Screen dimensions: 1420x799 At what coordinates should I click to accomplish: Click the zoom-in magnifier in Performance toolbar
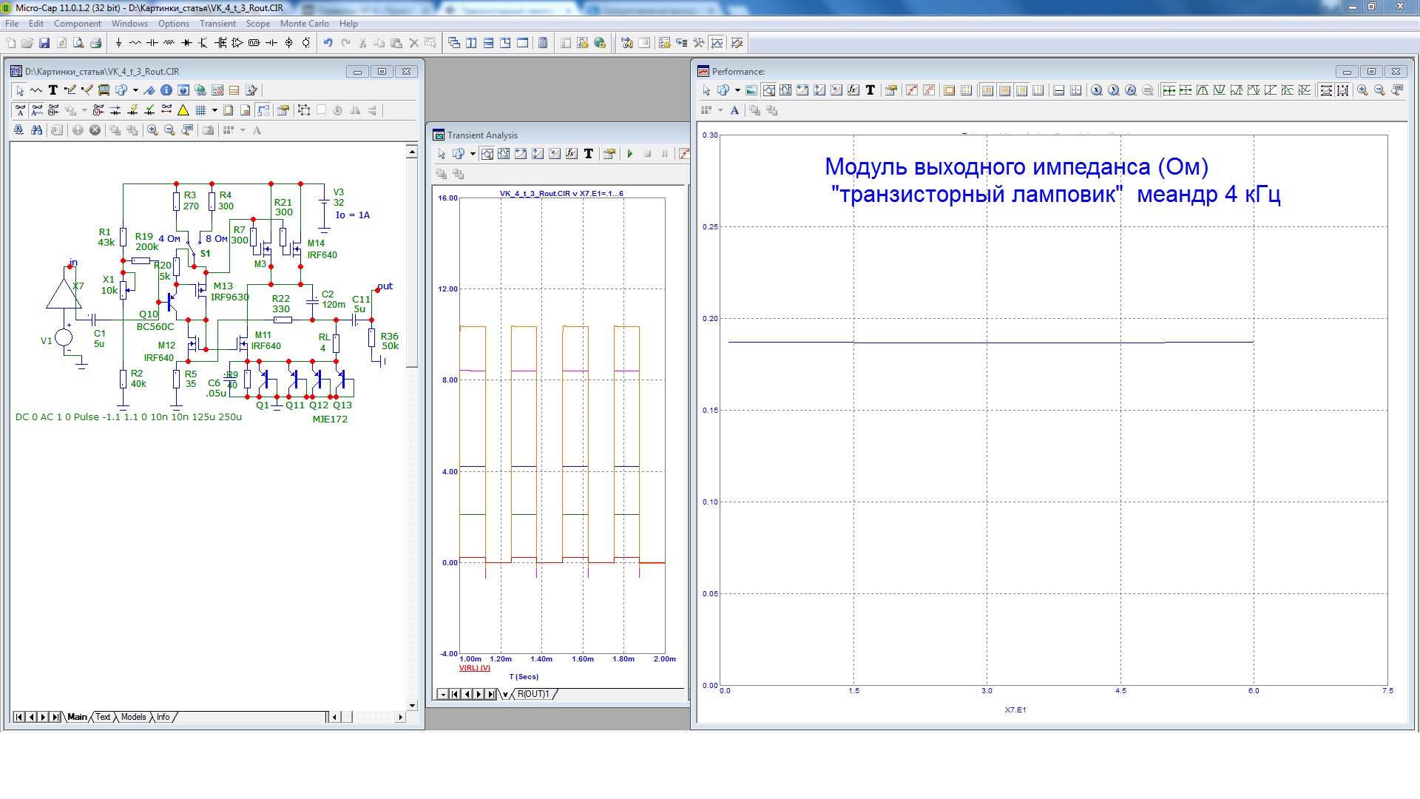point(1362,90)
